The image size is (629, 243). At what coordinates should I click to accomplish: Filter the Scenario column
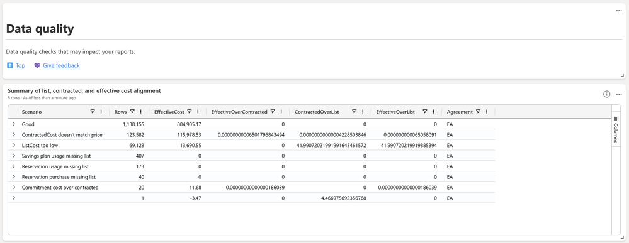[x=93, y=112]
